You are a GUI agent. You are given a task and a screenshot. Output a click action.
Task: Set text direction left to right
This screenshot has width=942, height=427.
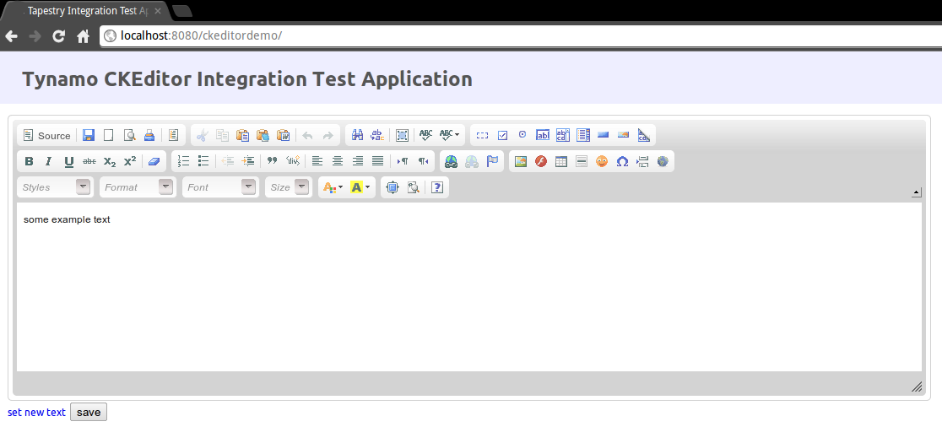(403, 161)
